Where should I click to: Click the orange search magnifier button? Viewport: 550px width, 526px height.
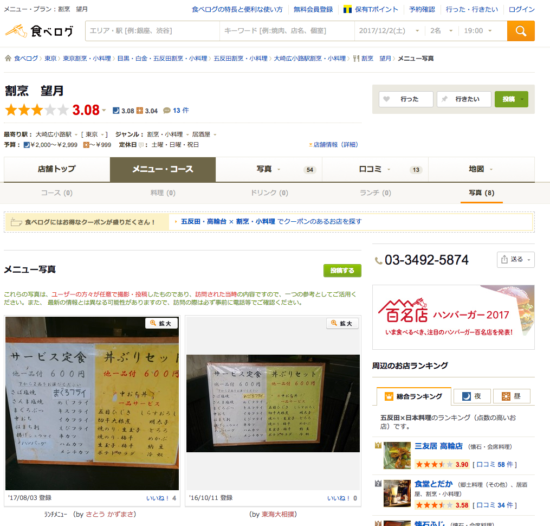click(x=521, y=31)
